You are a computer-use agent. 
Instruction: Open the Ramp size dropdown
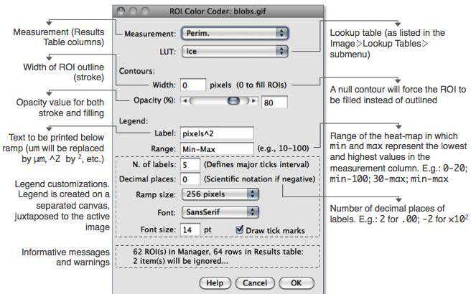pos(220,194)
